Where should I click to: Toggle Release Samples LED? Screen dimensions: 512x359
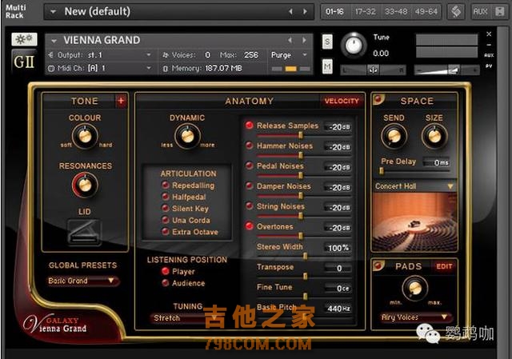249,125
